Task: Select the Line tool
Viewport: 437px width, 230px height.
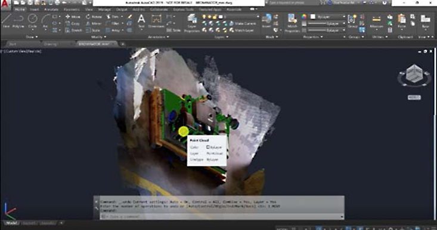Action: click(6, 21)
